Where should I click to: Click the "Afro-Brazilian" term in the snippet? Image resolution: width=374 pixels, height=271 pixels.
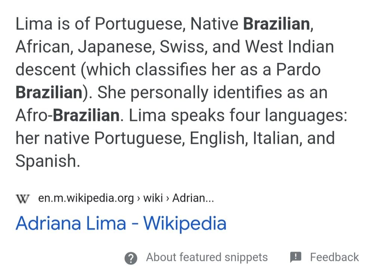click(x=67, y=116)
